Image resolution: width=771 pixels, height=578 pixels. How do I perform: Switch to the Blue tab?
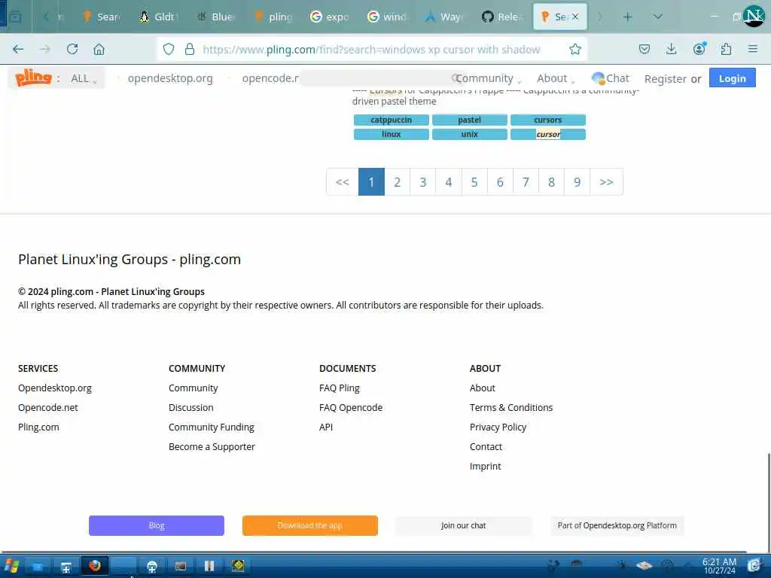point(215,17)
